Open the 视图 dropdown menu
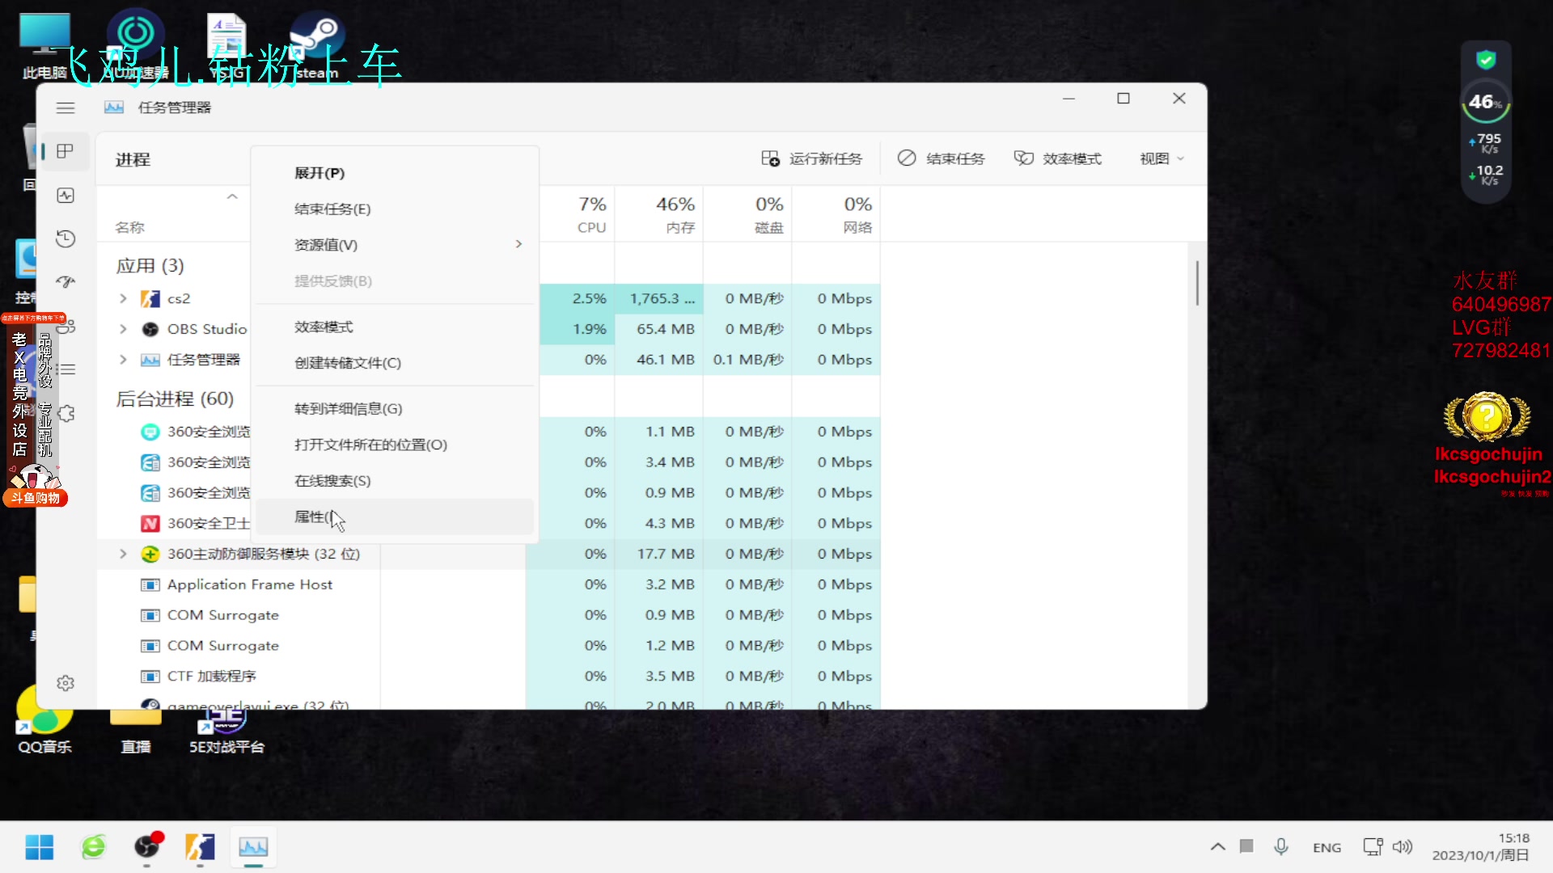1553x873 pixels. (x=1162, y=158)
